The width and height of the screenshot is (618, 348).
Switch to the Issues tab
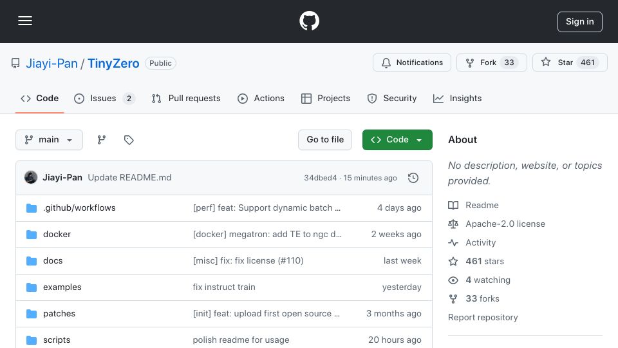[104, 98]
